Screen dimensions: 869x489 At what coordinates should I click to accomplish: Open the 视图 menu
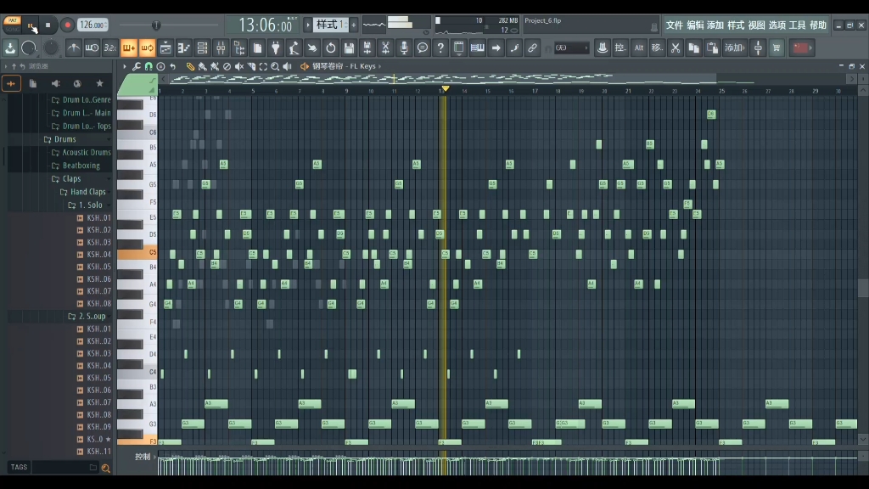[756, 25]
